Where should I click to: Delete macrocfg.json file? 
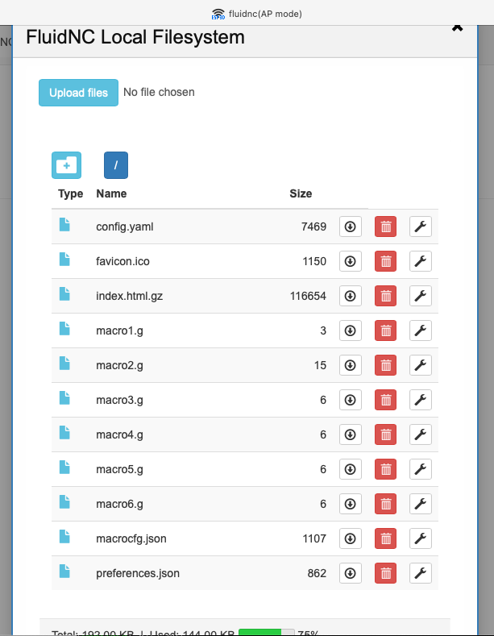(x=386, y=538)
